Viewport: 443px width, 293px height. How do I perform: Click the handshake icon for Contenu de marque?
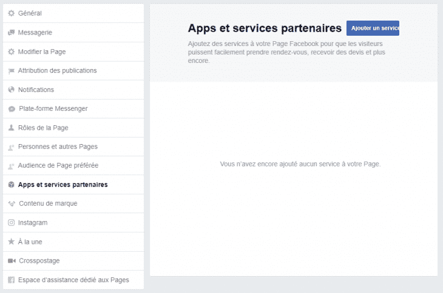[12, 203]
